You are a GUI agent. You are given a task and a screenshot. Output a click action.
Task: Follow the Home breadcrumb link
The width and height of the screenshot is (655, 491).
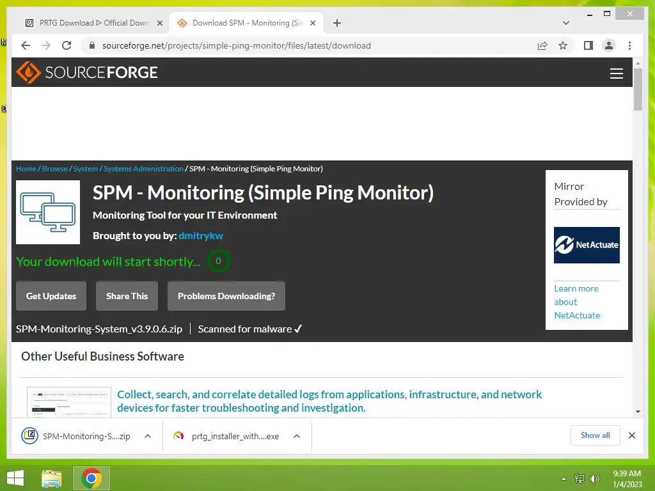[26, 169]
